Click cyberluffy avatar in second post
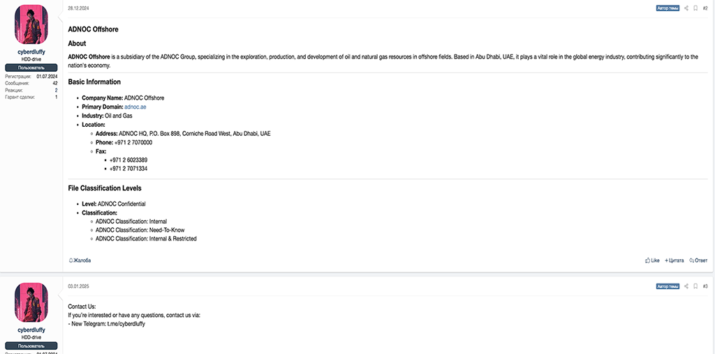715x354 pixels. pyautogui.click(x=31, y=302)
